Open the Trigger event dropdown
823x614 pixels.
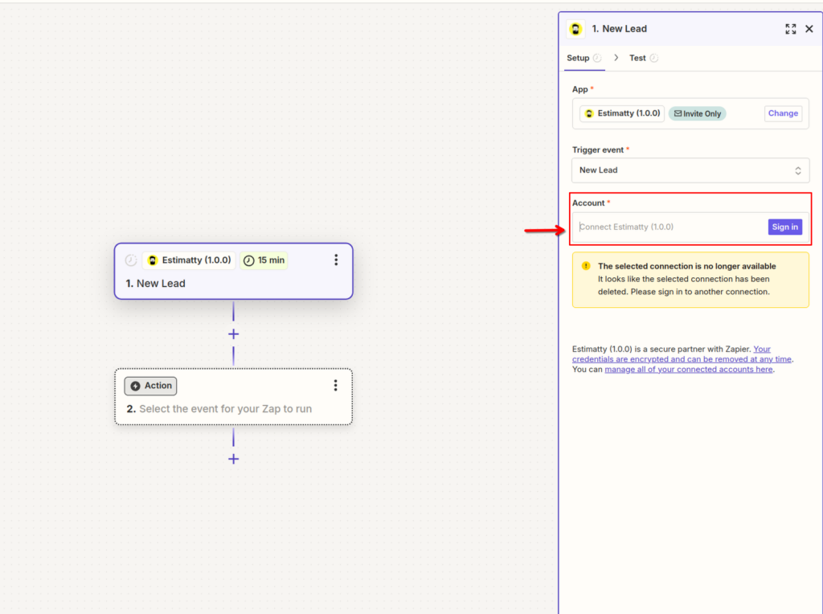pos(690,170)
